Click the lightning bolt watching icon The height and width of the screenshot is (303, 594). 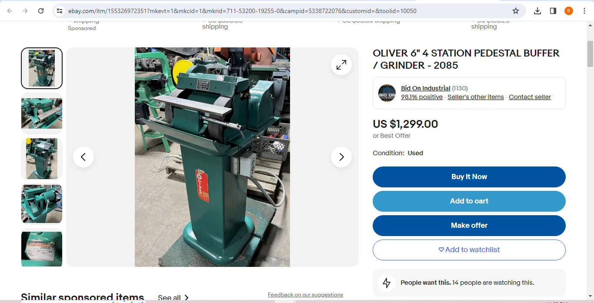387,283
